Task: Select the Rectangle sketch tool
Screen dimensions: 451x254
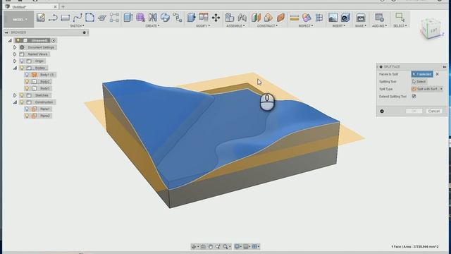Action: [x=66, y=18]
